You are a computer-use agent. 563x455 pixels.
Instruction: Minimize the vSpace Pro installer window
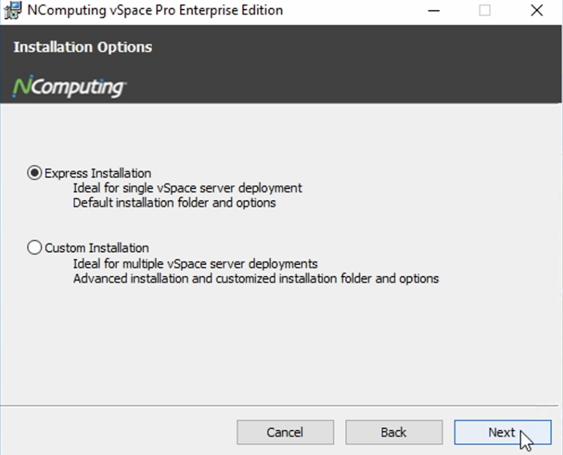tap(434, 11)
